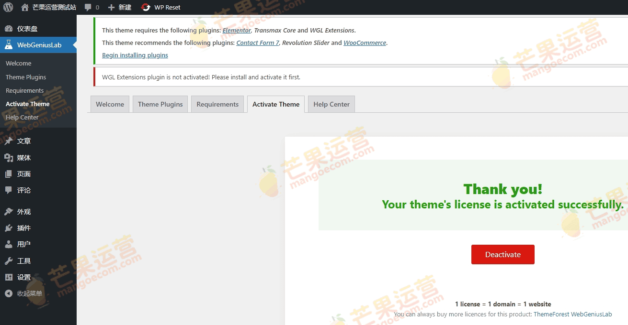Viewport: 628px width, 325px height.
Task: Click 'WGL Extensions plugin is not activated' notice
Action: click(201, 77)
